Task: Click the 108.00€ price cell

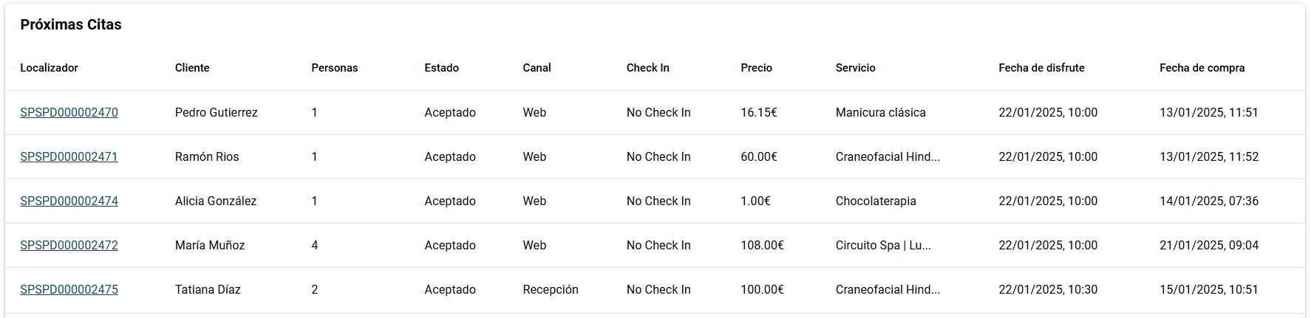Action: click(x=762, y=245)
